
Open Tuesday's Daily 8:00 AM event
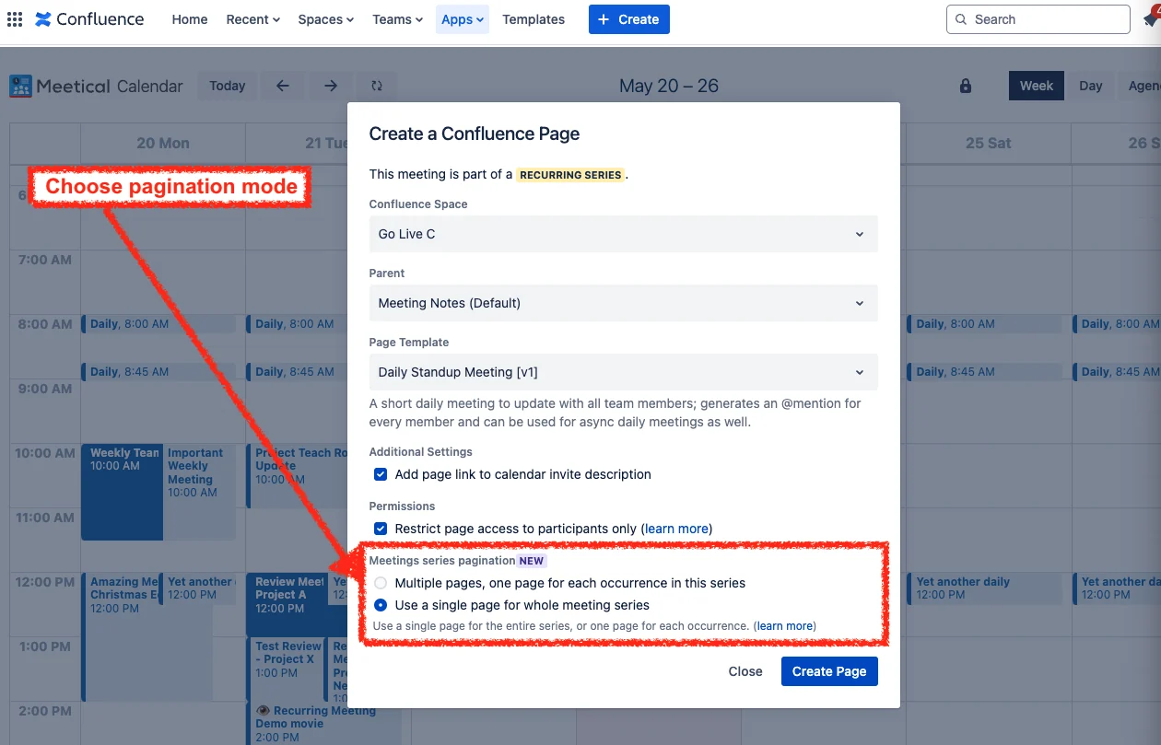pyautogui.click(x=297, y=324)
